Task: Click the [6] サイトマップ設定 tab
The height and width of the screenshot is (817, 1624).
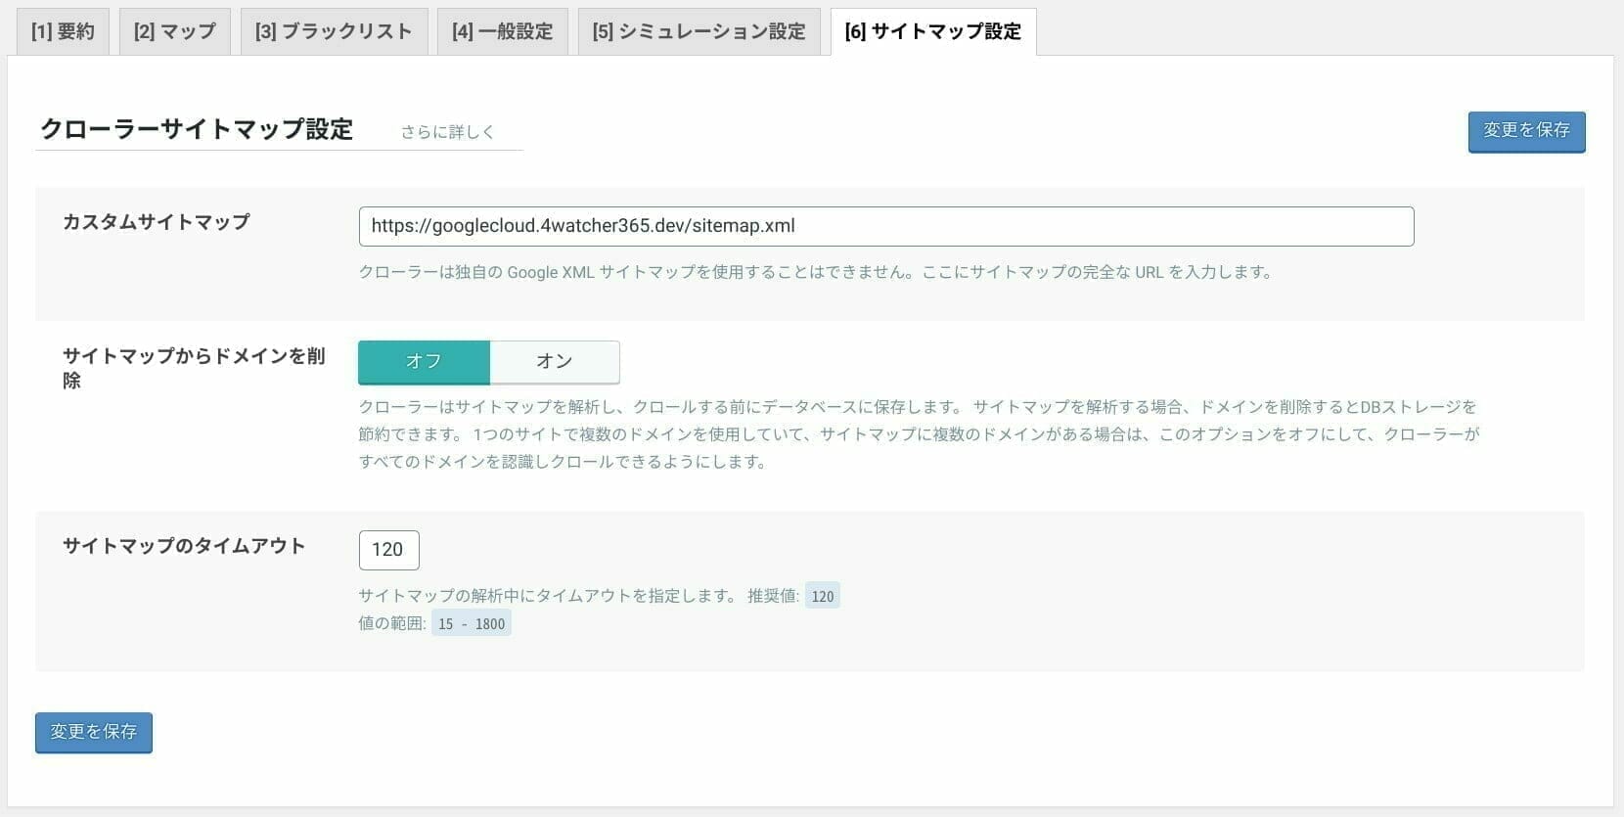Action: click(933, 31)
